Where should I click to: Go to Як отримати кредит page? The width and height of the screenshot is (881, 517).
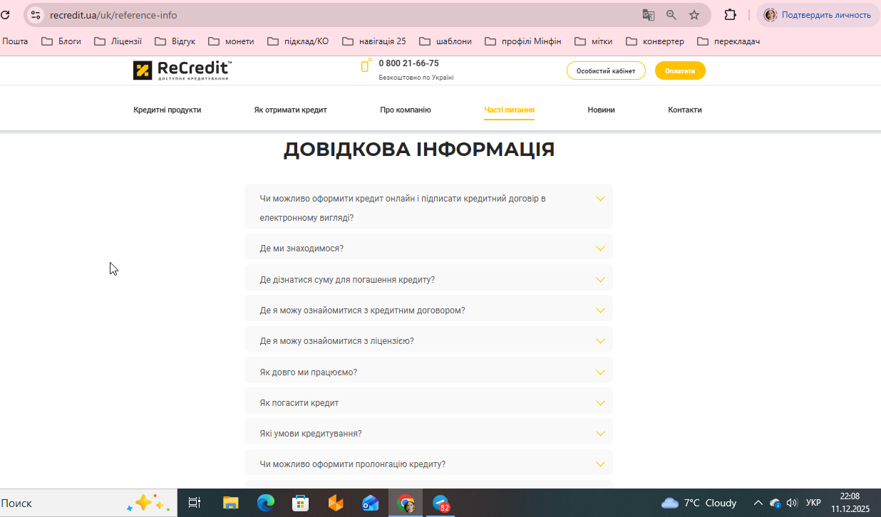coord(290,110)
